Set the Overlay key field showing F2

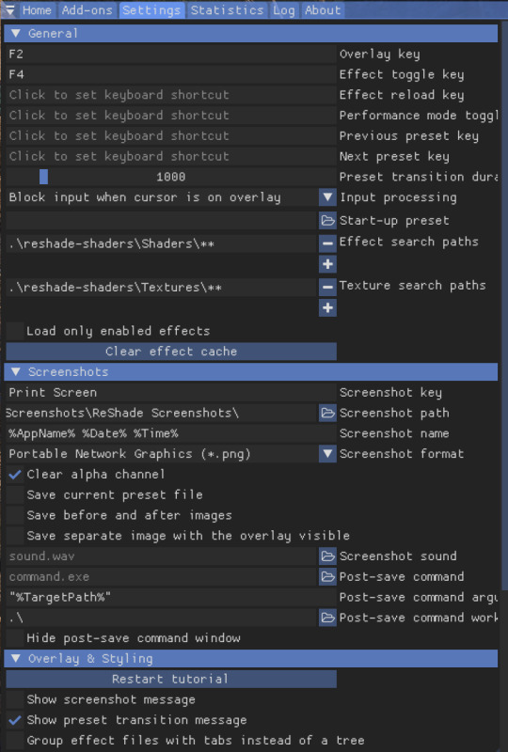point(171,54)
